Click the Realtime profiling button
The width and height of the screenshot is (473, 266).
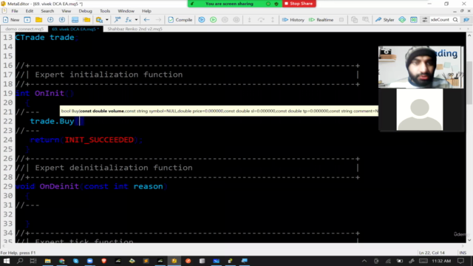[321, 20]
